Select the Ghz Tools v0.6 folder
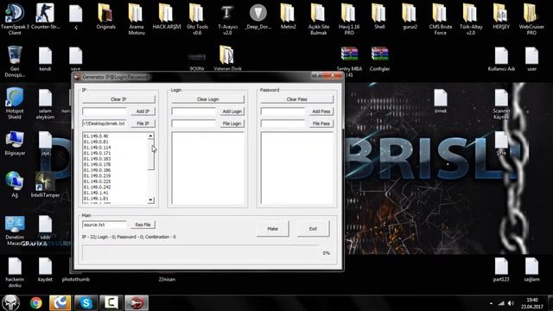Viewport: 553px width, 311px height. pos(197,18)
